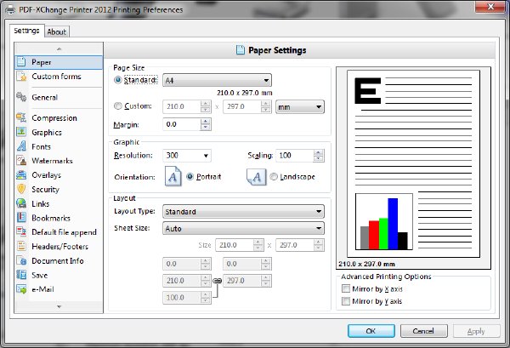
Task: Open the Layout Type dropdown
Action: tap(243, 212)
